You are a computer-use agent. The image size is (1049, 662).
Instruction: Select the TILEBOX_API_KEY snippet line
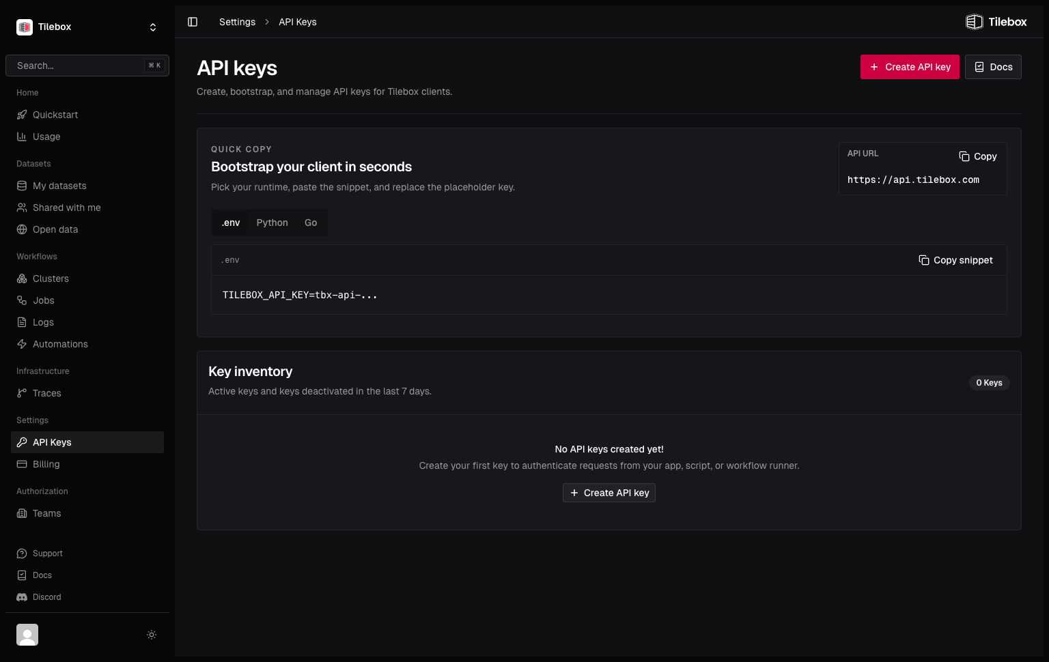click(300, 295)
